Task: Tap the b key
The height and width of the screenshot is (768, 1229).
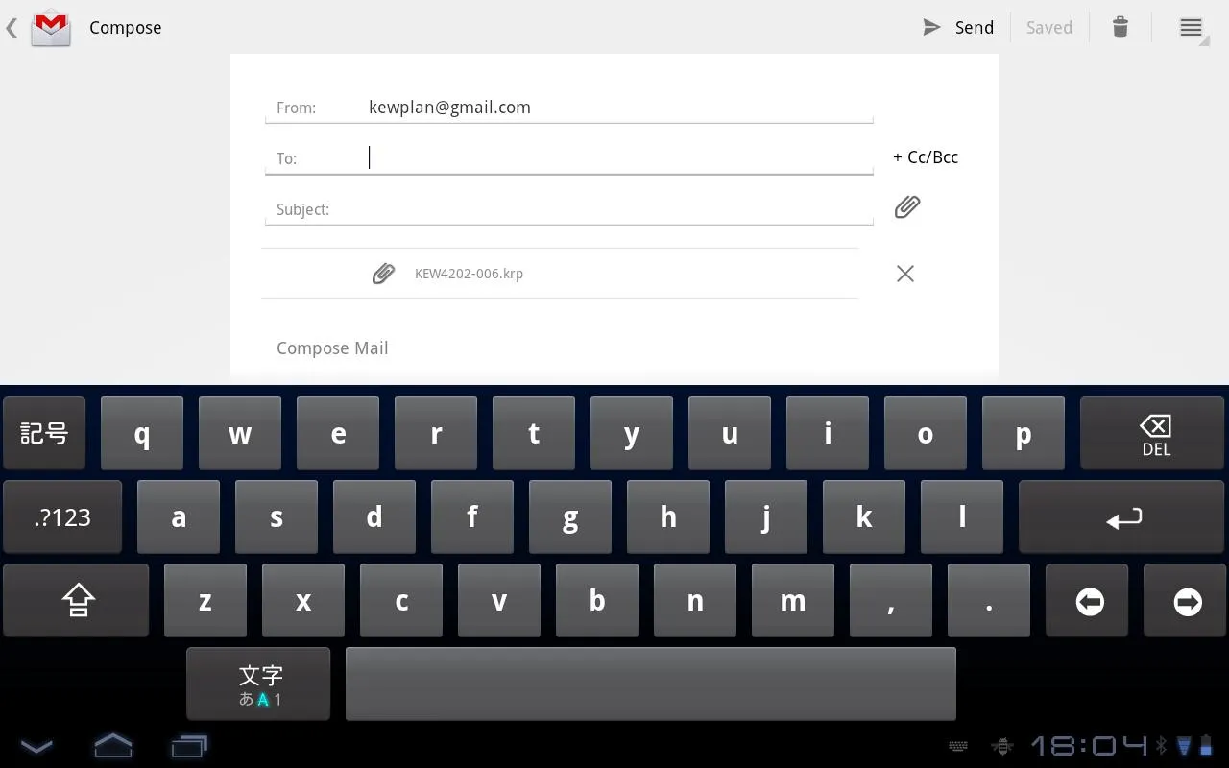Action: [597, 601]
